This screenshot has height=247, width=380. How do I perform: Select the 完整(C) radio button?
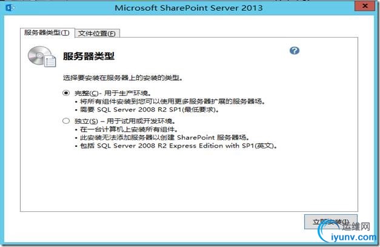66,93
